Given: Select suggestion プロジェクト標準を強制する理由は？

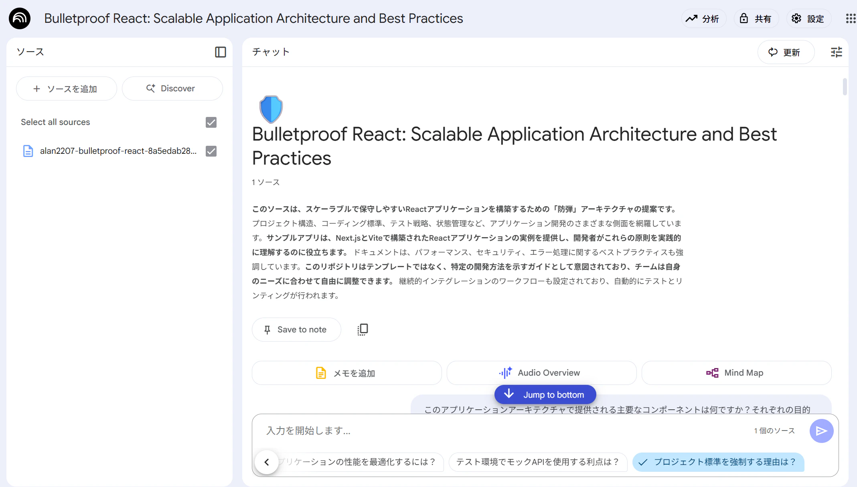Looking at the screenshot, I should point(718,462).
